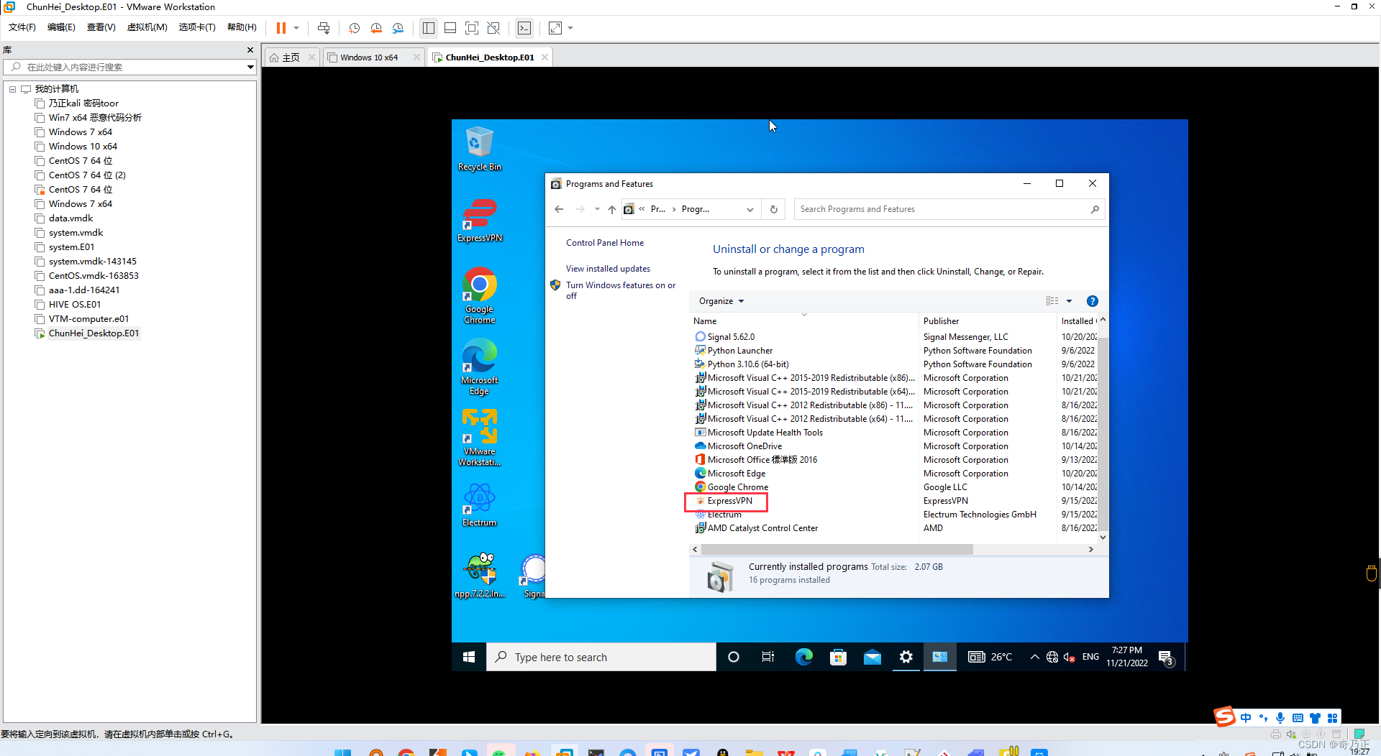
Task: Open Control Panel Home link
Action: click(x=605, y=243)
